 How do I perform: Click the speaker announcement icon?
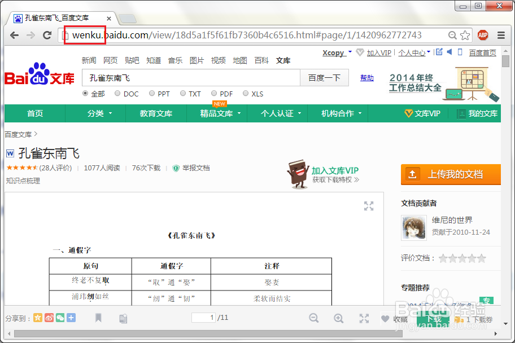pos(449,52)
